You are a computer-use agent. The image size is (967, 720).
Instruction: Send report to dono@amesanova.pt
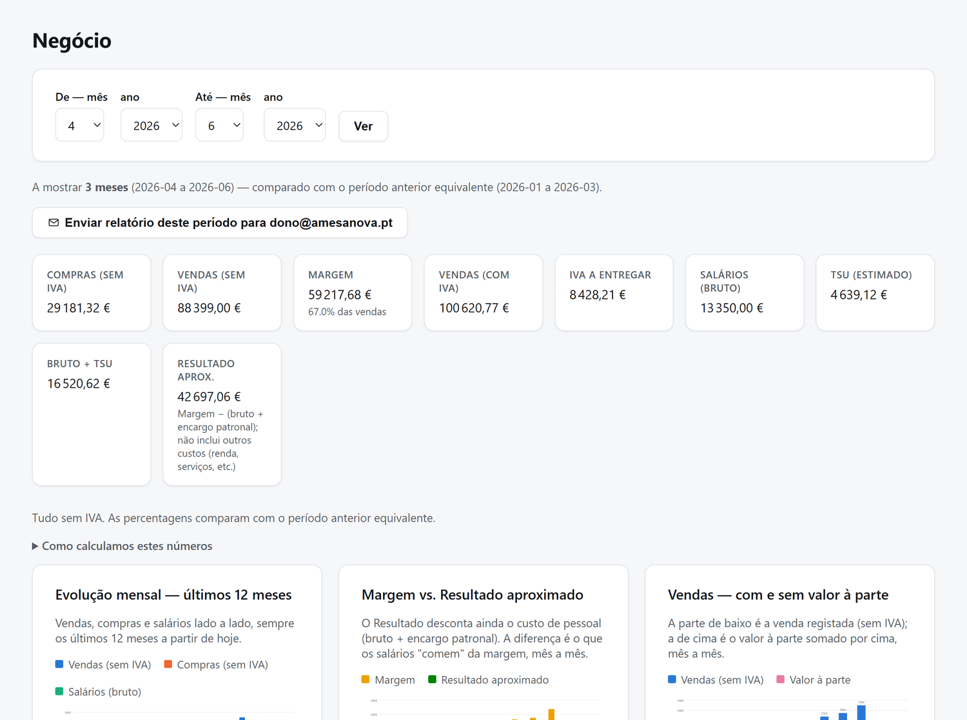tap(220, 223)
